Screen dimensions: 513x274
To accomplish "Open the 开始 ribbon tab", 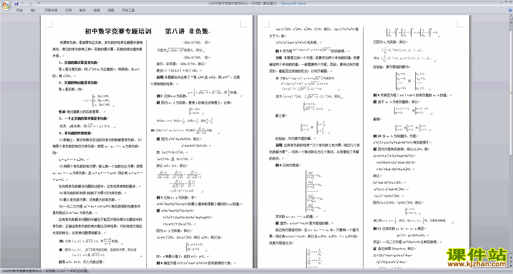I will pyautogui.click(x=19, y=10).
